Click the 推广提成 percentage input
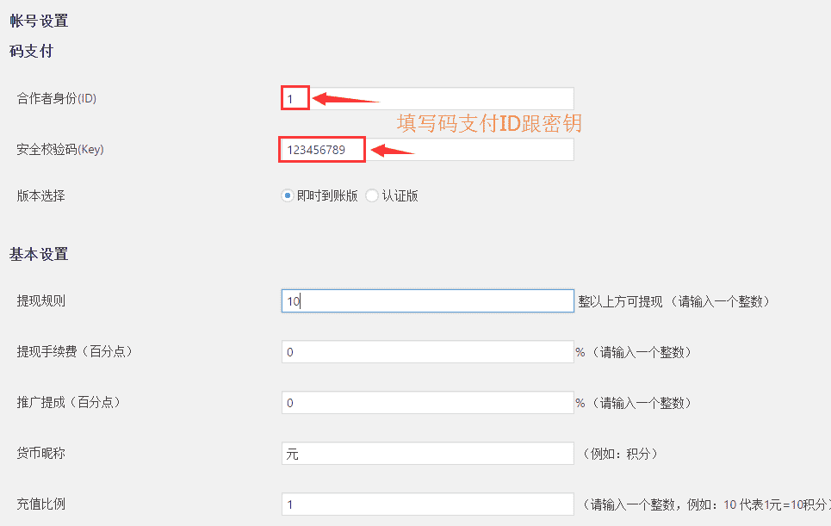The height and width of the screenshot is (526, 831). (427, 403)
